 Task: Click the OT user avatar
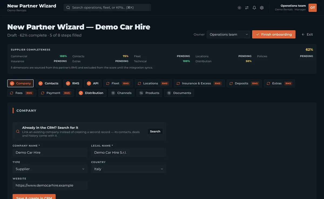313,8
